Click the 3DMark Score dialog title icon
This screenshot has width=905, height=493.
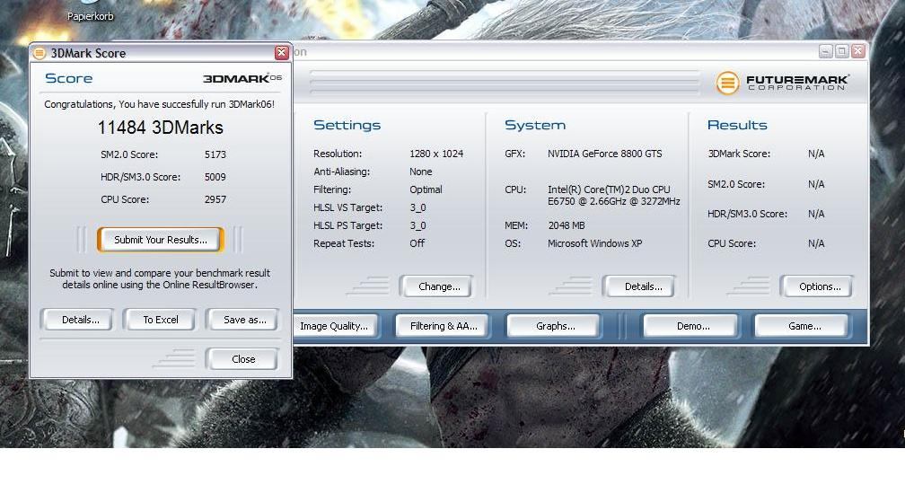click(40, 53)
